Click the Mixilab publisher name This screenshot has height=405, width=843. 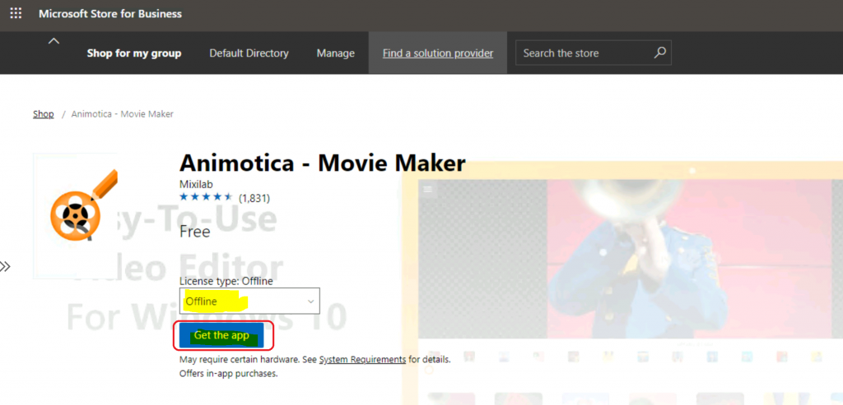(196, 184)
